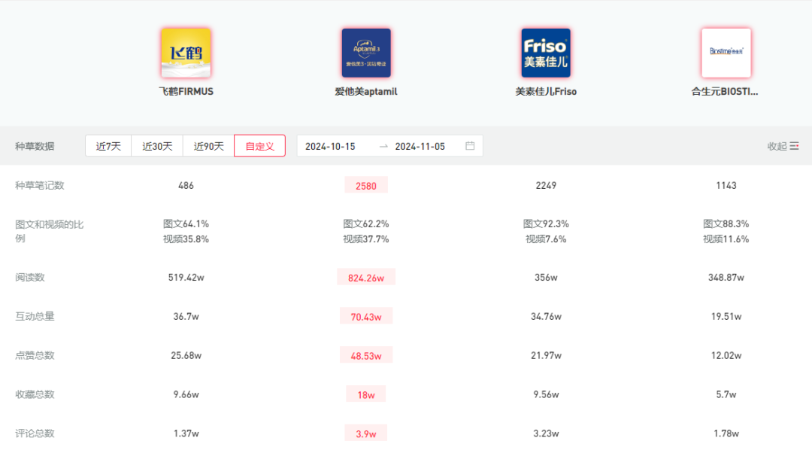Click the 21.97w likes value
812x450 pixels.
tap(546, 355)
